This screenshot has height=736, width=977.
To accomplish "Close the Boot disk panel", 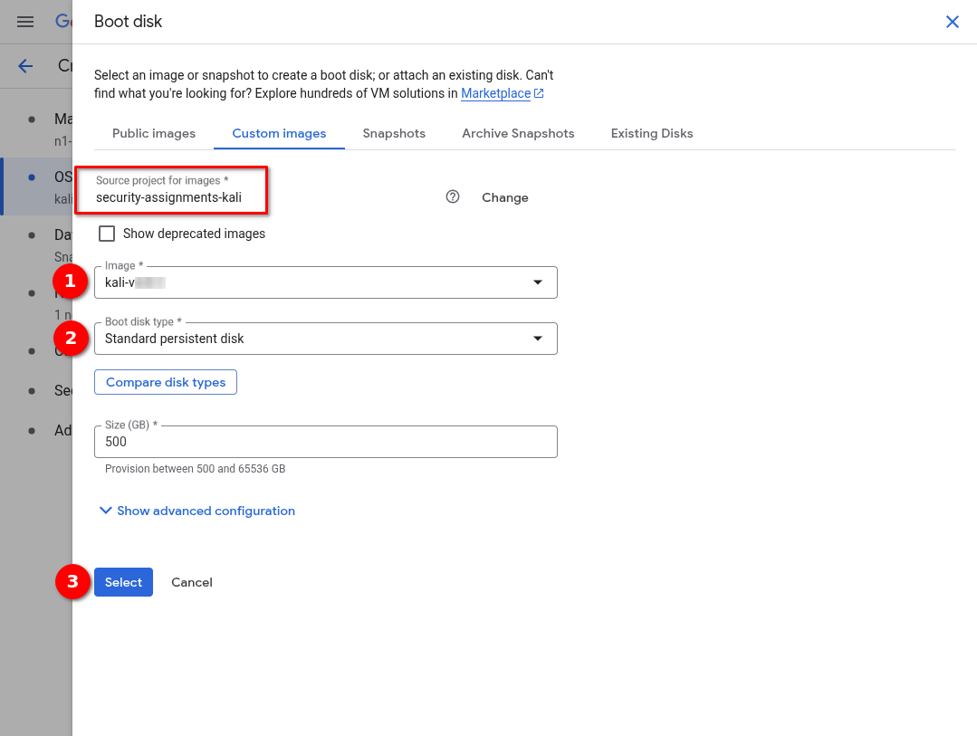I will click(x=952, y=22).
